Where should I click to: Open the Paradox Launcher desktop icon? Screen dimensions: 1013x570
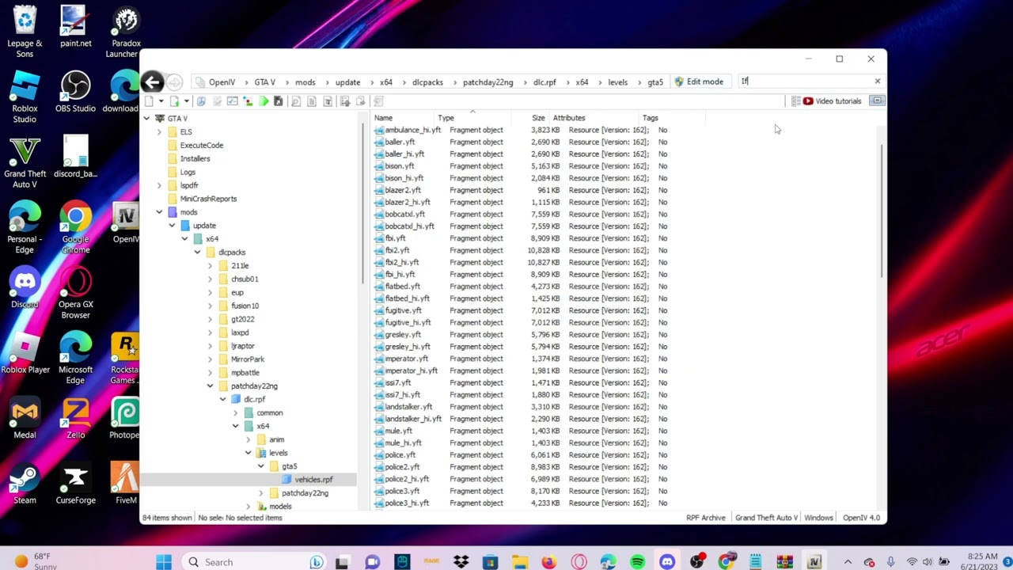[x=126, y=32]
